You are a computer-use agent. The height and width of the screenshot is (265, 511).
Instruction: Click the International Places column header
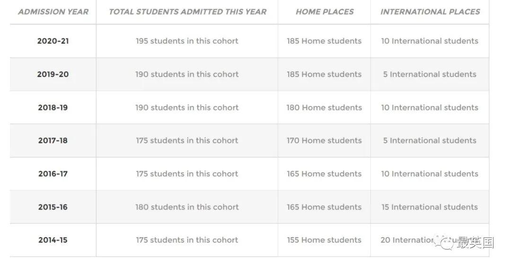[x=430, y=12]
